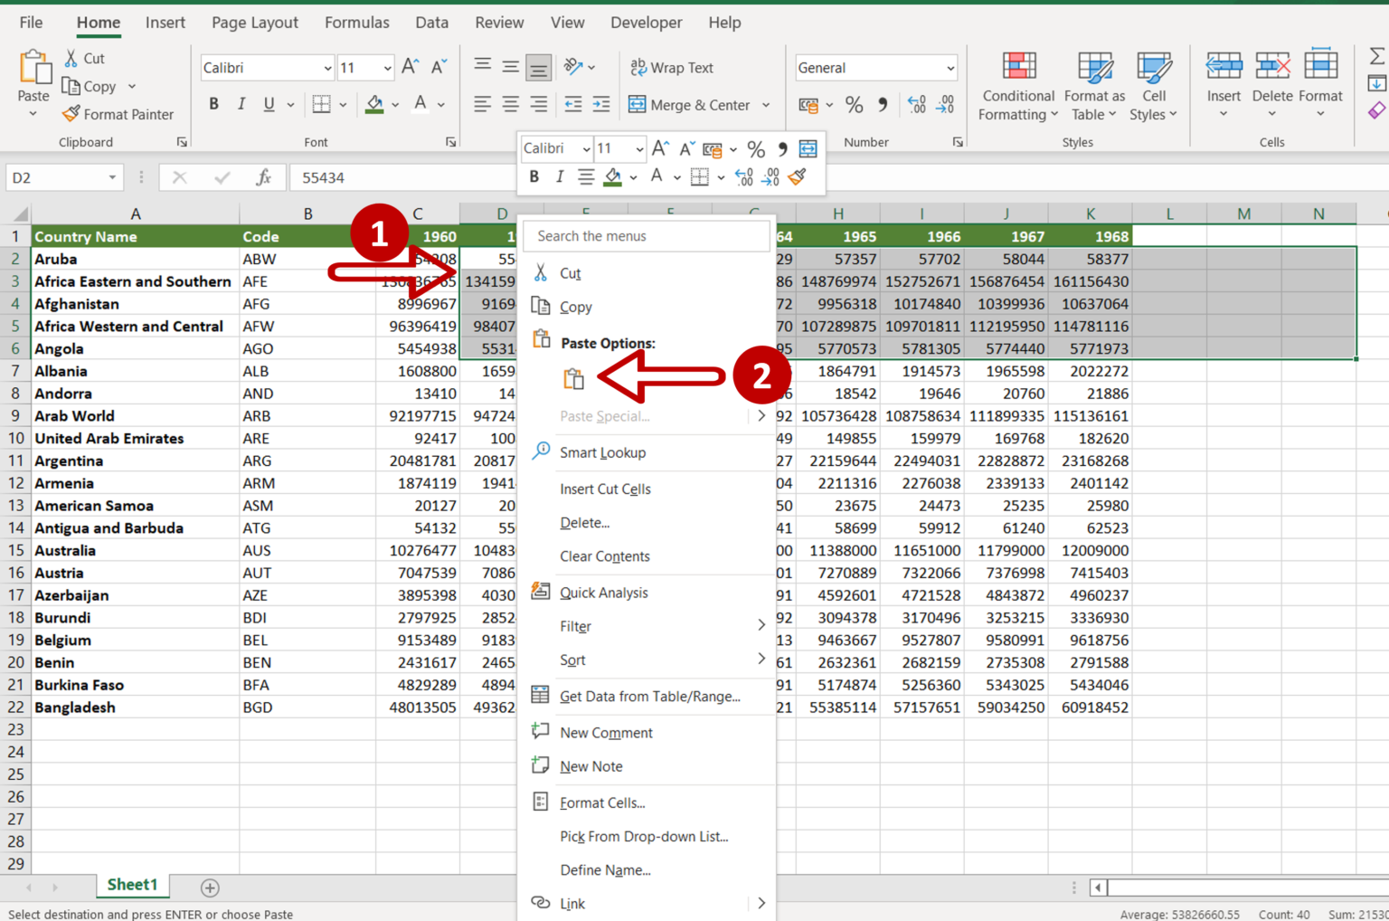Open the font size dropdown
This screenshot has height=921, width=1389.
[x=386, y=67]
